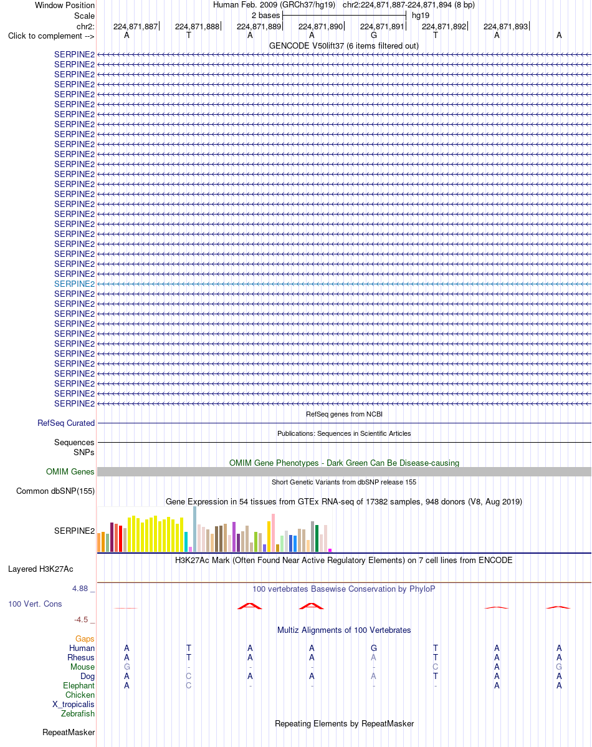Click the Human species label
The height and width of the screenshot is (747, 592).
pos(82,648)
